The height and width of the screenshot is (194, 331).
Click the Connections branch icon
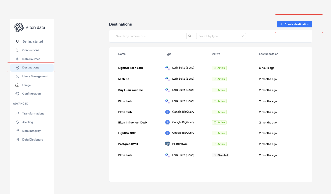coord(17,50)
